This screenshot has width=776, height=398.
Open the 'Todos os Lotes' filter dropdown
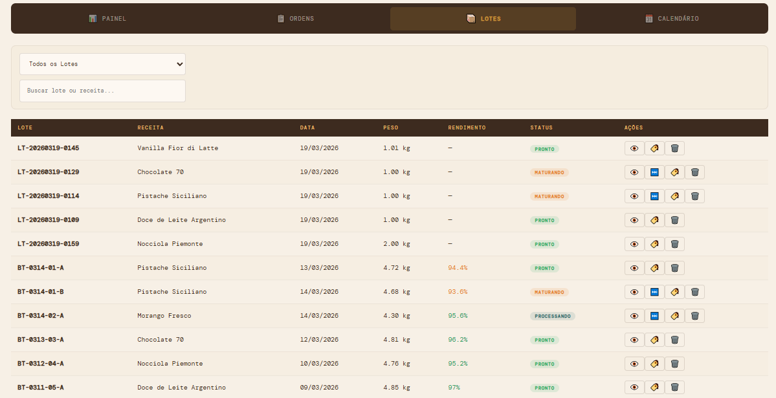pyautogui.click(x=102, y=64)
